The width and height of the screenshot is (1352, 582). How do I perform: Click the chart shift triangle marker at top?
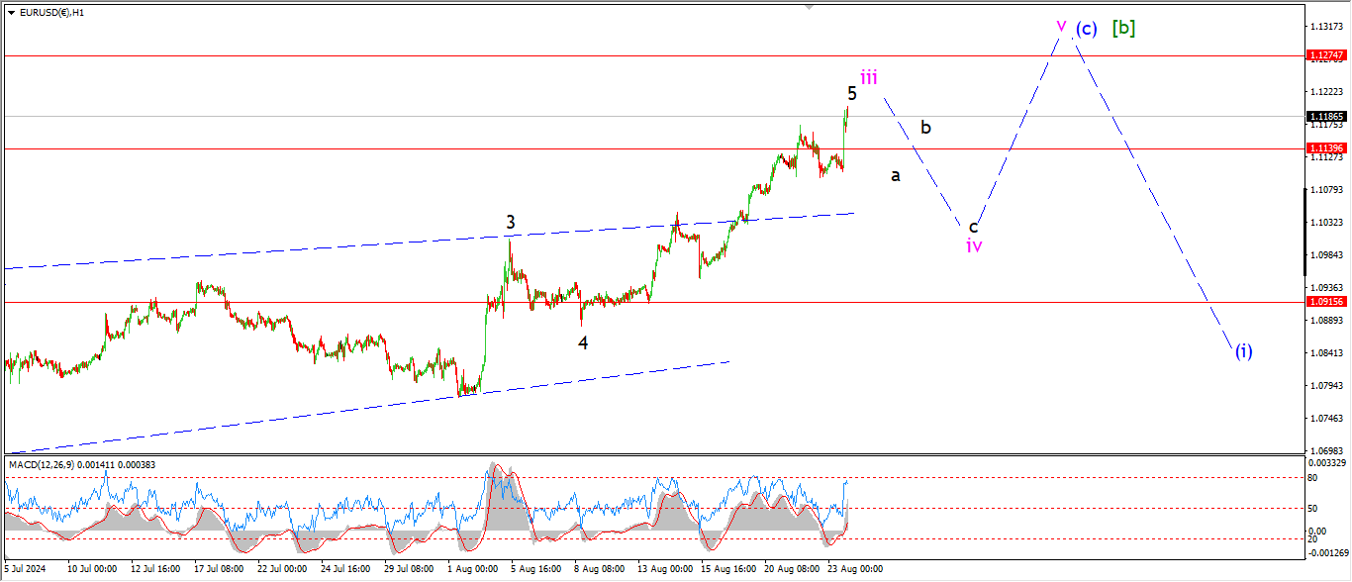point(811,7)
